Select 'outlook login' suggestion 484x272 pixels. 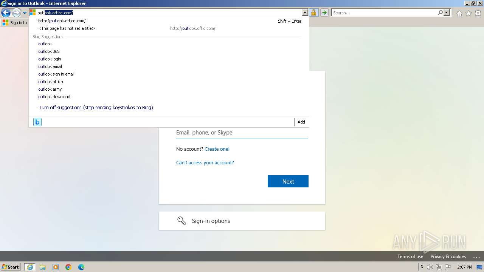[x=169, y=59]
